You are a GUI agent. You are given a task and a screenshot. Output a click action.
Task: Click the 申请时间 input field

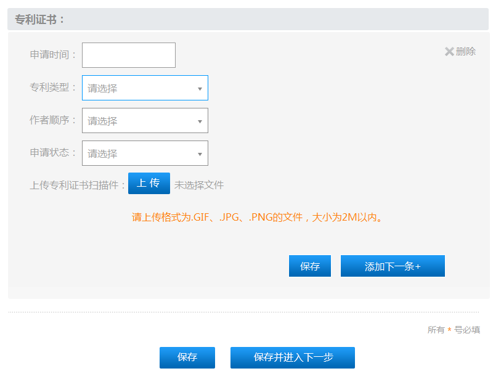point(129,55)
